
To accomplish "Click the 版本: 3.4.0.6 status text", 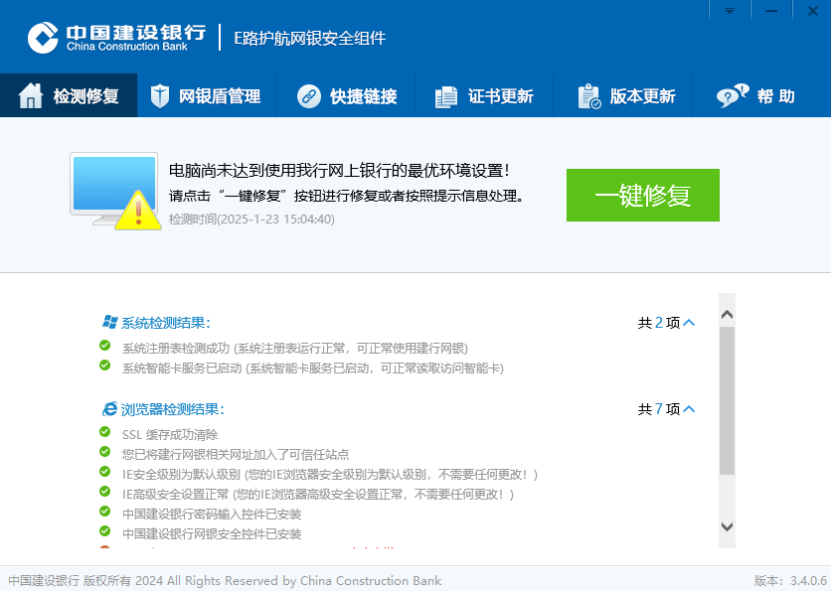I will [790, 580].
